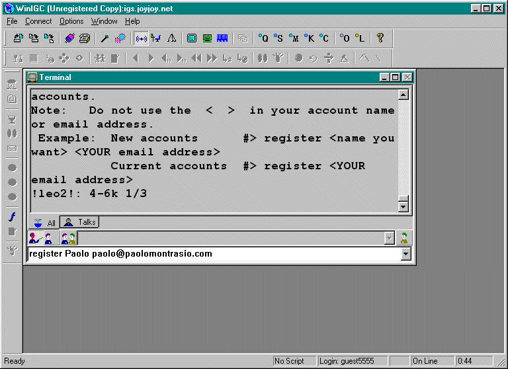Image resolution: width=508 pixels, height=369 pixels.
Task: Click the greyed board grid icon
Action: coord(34,58)
